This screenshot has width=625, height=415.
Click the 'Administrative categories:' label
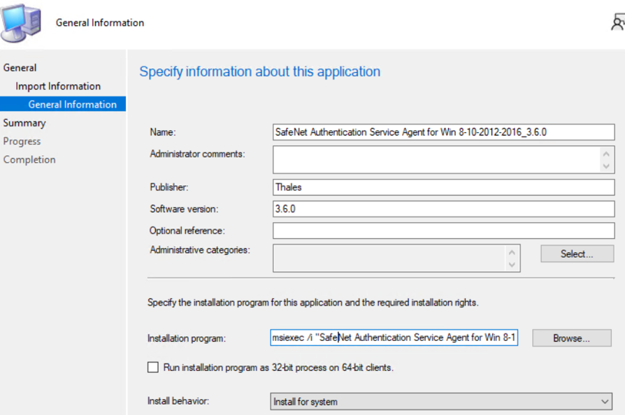coord(200,249)
